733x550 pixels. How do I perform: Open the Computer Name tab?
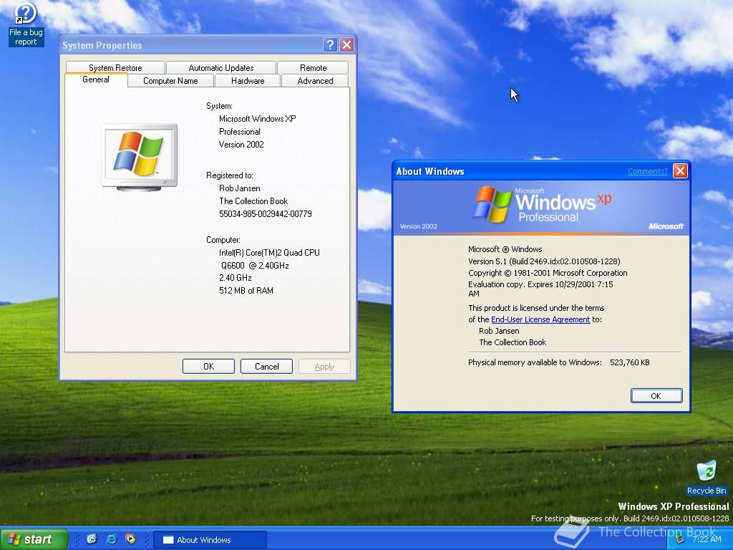pos(170,81)
